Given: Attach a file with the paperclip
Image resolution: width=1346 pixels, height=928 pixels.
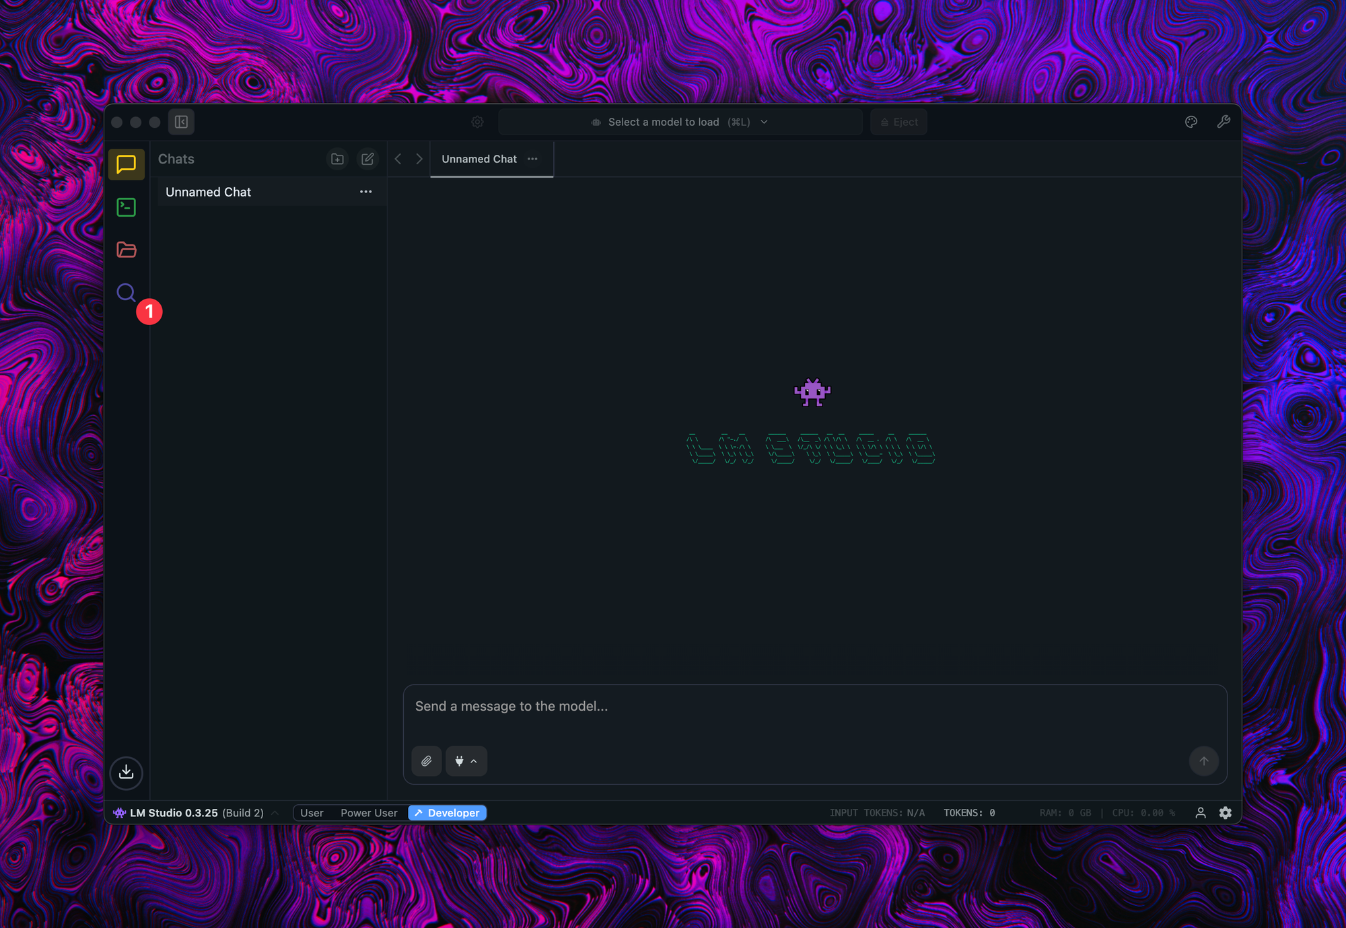Looking at the screenshot, I should click(x=427, y=761).
